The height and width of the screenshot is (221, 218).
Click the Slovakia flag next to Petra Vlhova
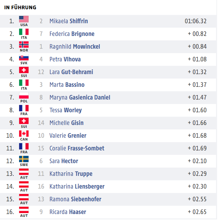click(x=24, y=58)
